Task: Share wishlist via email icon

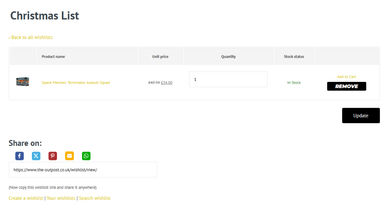Action: 70,156
